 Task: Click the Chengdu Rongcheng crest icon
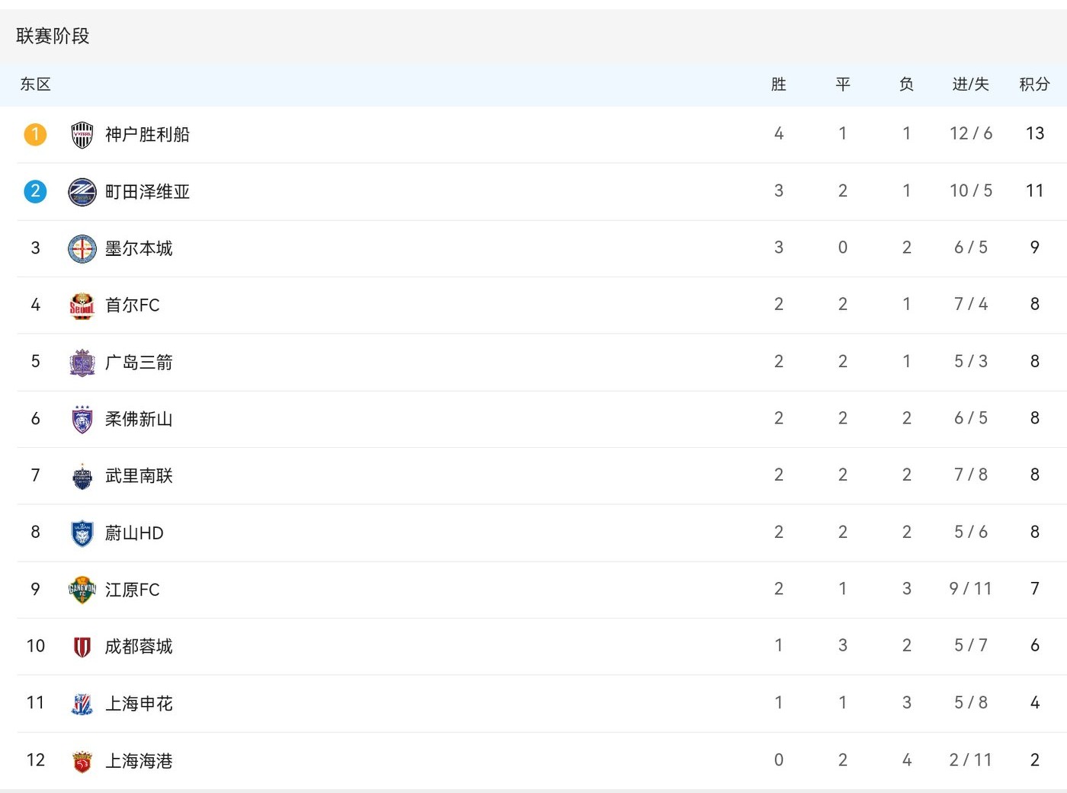click(82, 647)
